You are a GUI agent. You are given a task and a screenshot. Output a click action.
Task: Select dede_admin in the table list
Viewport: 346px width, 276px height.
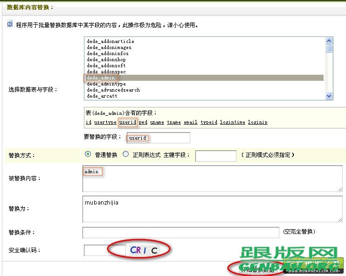click(101, 78)
